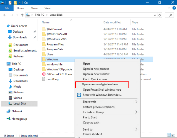Sort by Date modified column header
Image resolution: width=177 pixels, height=138 pixels.
[x=112, y=23]
